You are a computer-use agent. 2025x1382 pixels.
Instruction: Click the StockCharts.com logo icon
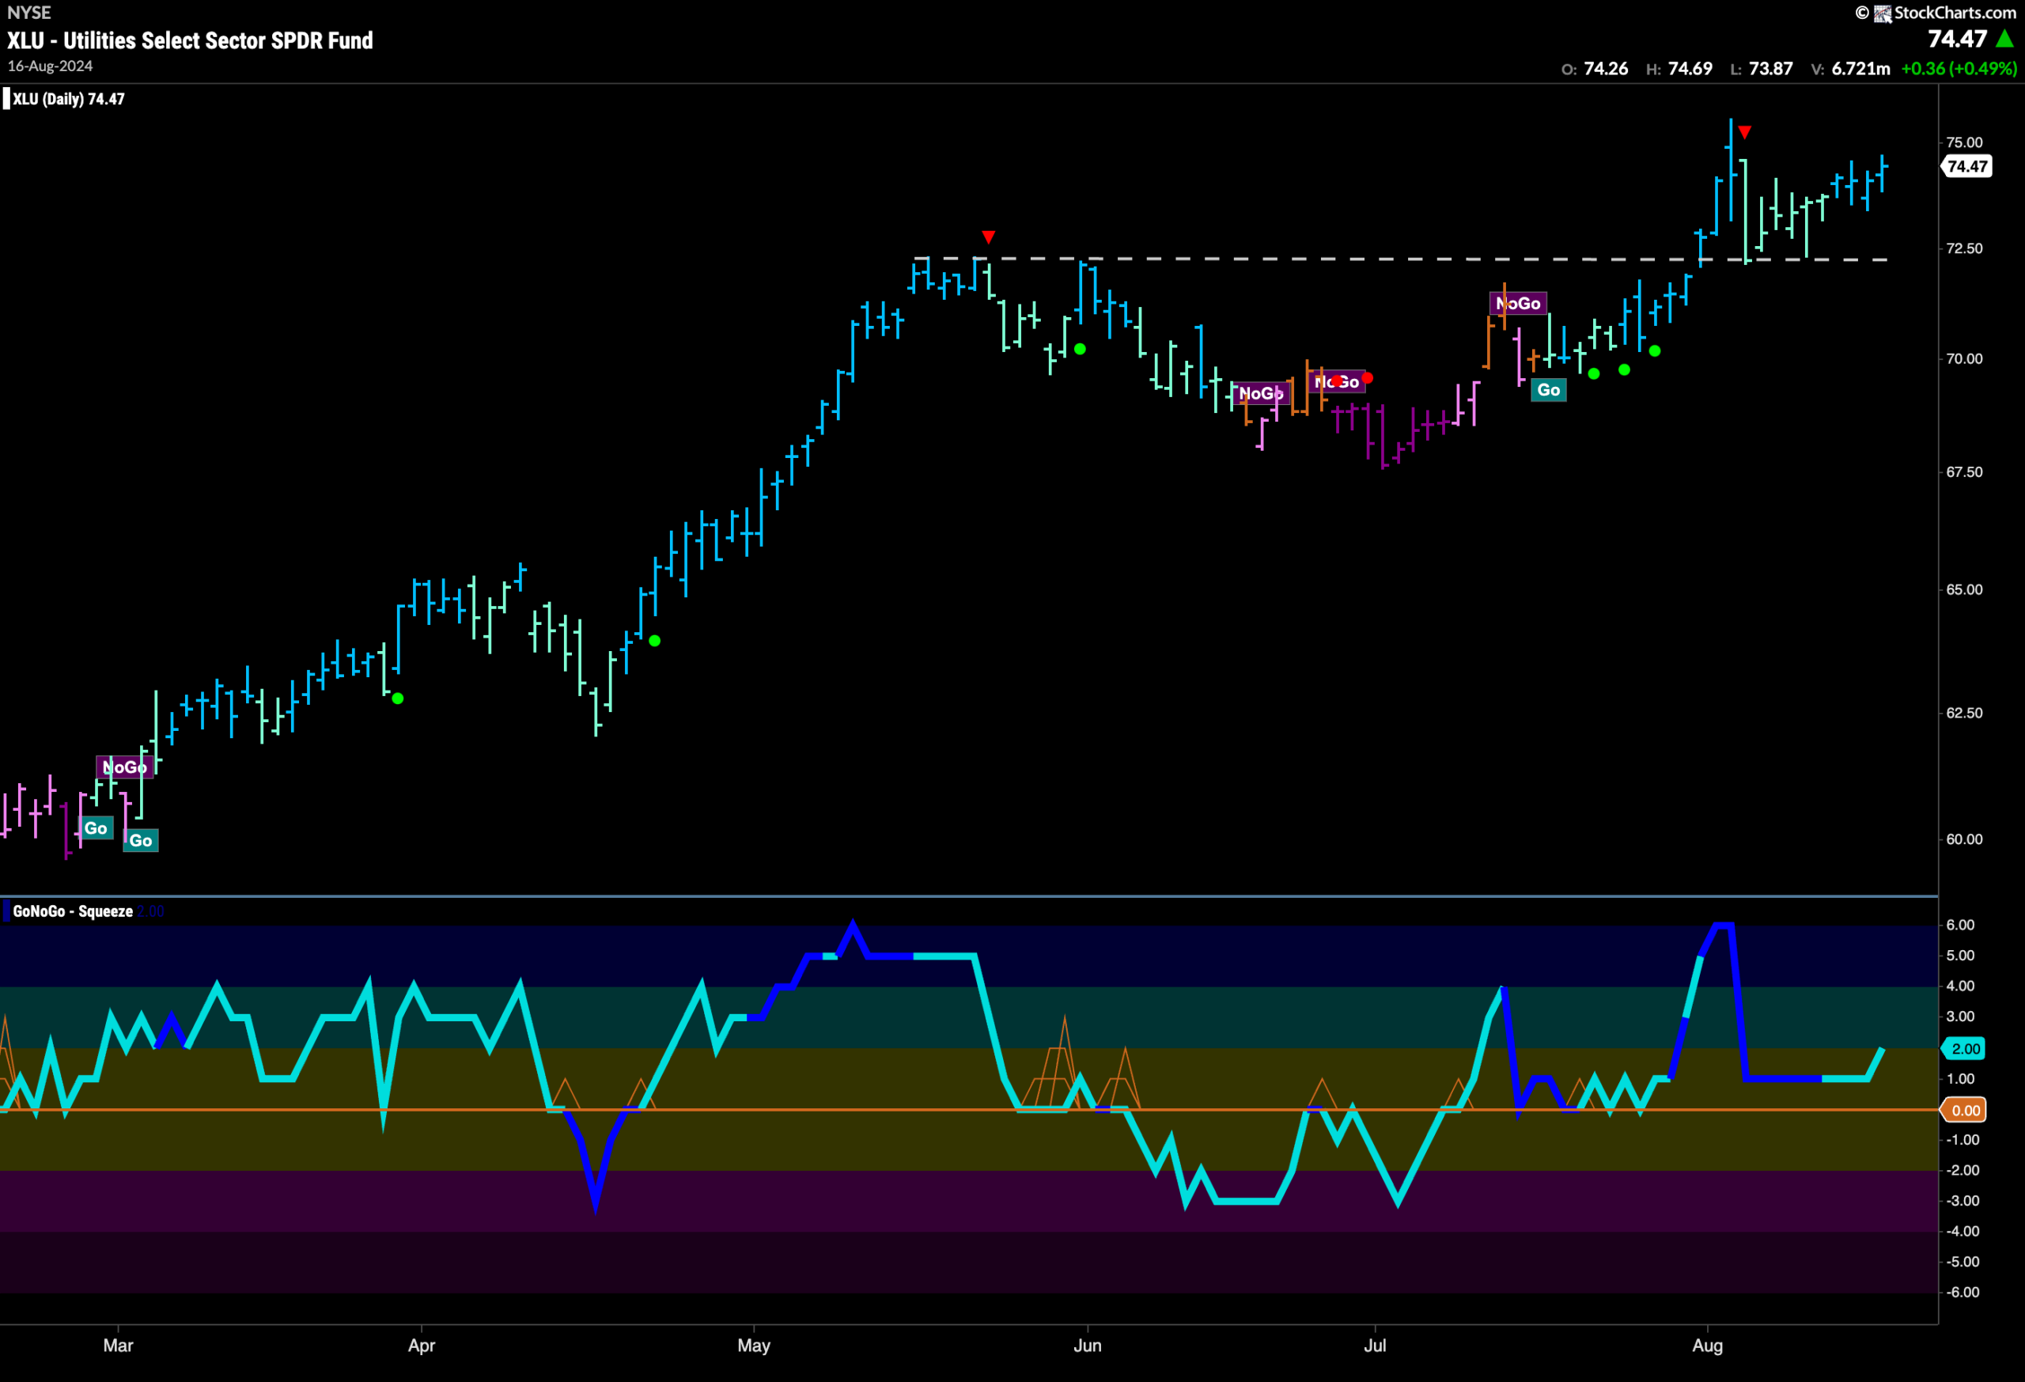click(1882, 13)
